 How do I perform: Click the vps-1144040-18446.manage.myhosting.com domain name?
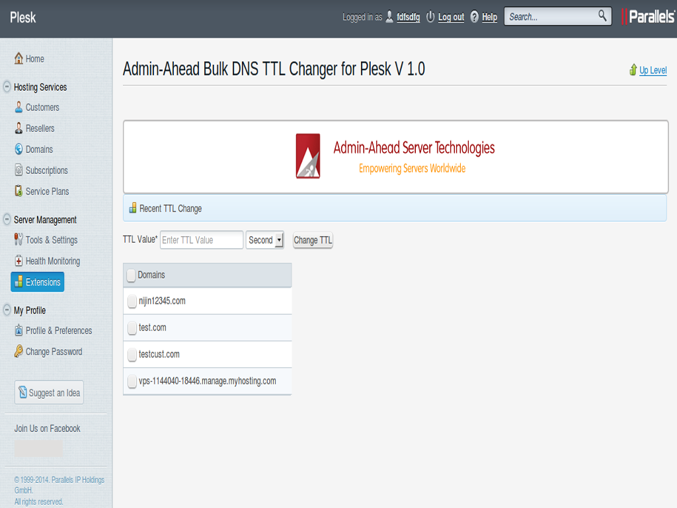point(207,381)
